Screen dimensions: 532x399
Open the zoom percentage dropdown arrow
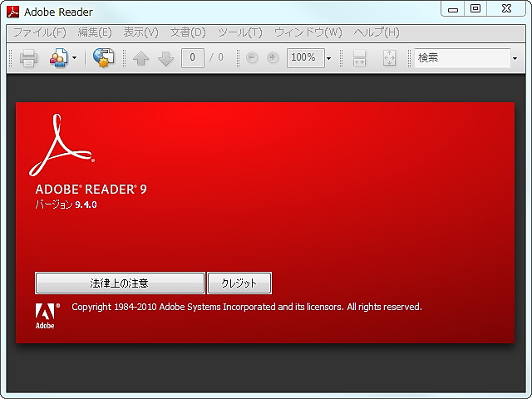(329, 58)
